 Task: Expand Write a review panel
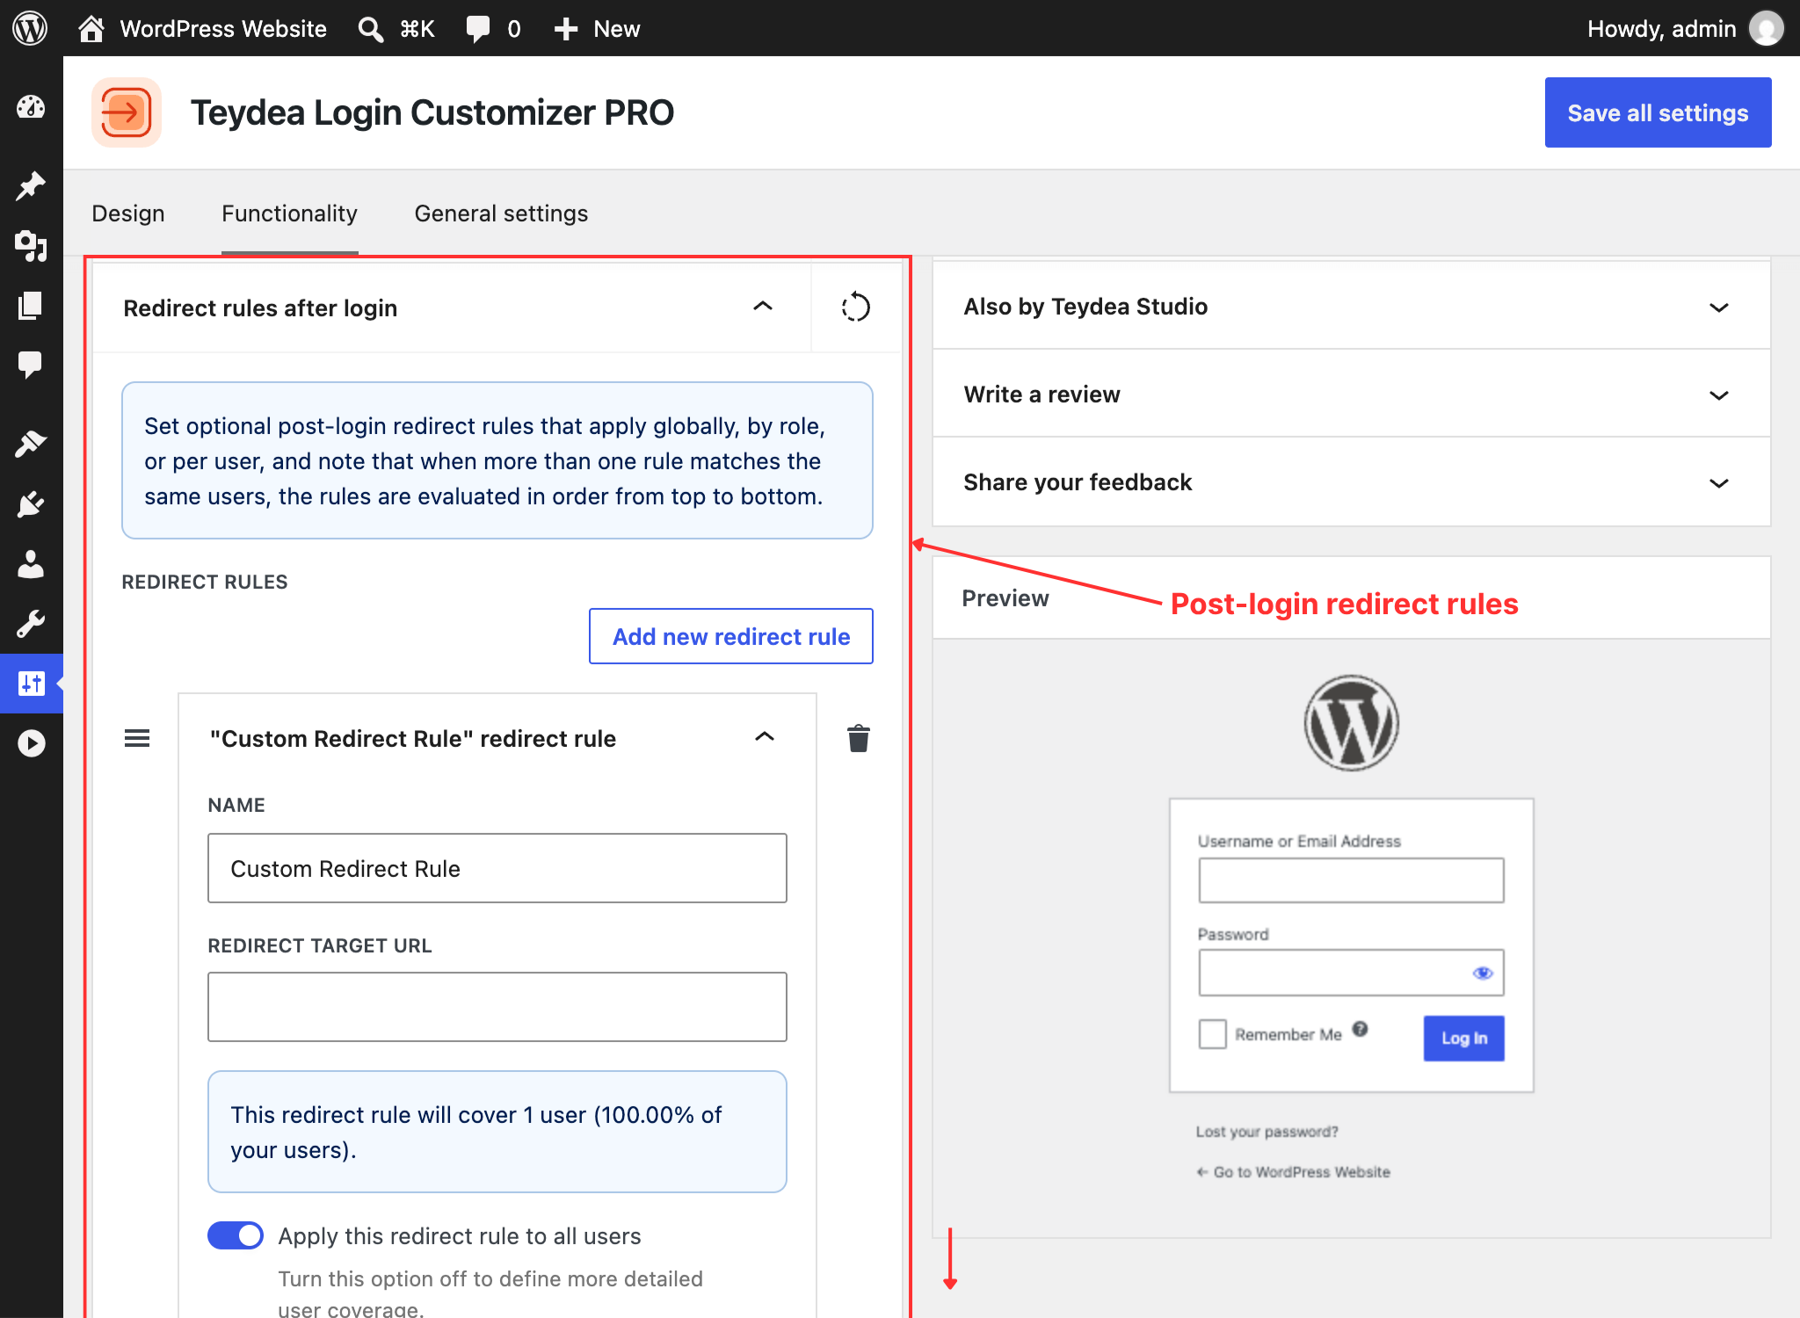coord(1351,395)
